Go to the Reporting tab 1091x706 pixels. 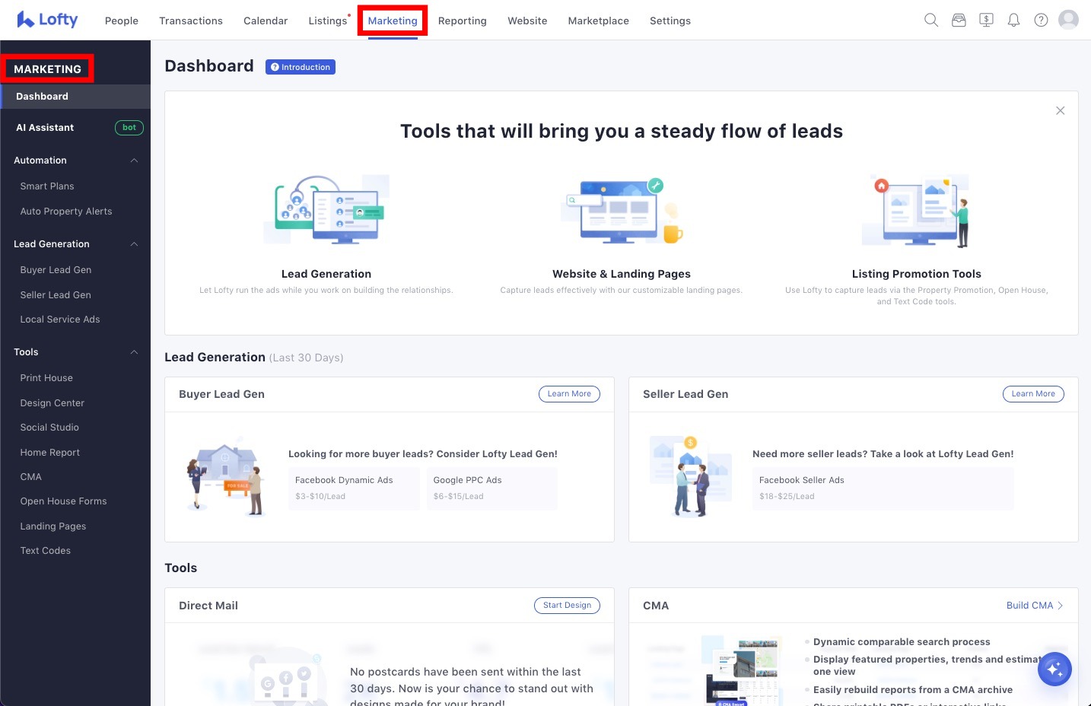[x=463, y=21]
